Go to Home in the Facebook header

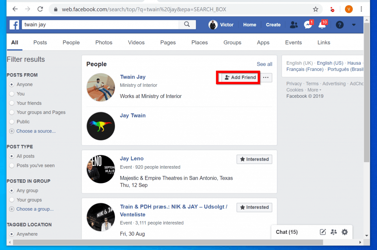point(250,25)
